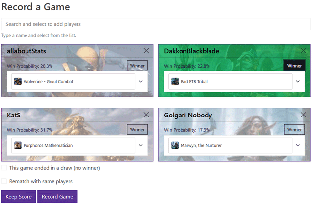Mark KatS as Winner
Image resolution: width=314 pixels, height=209 pixels.
[x=137, y=129]
